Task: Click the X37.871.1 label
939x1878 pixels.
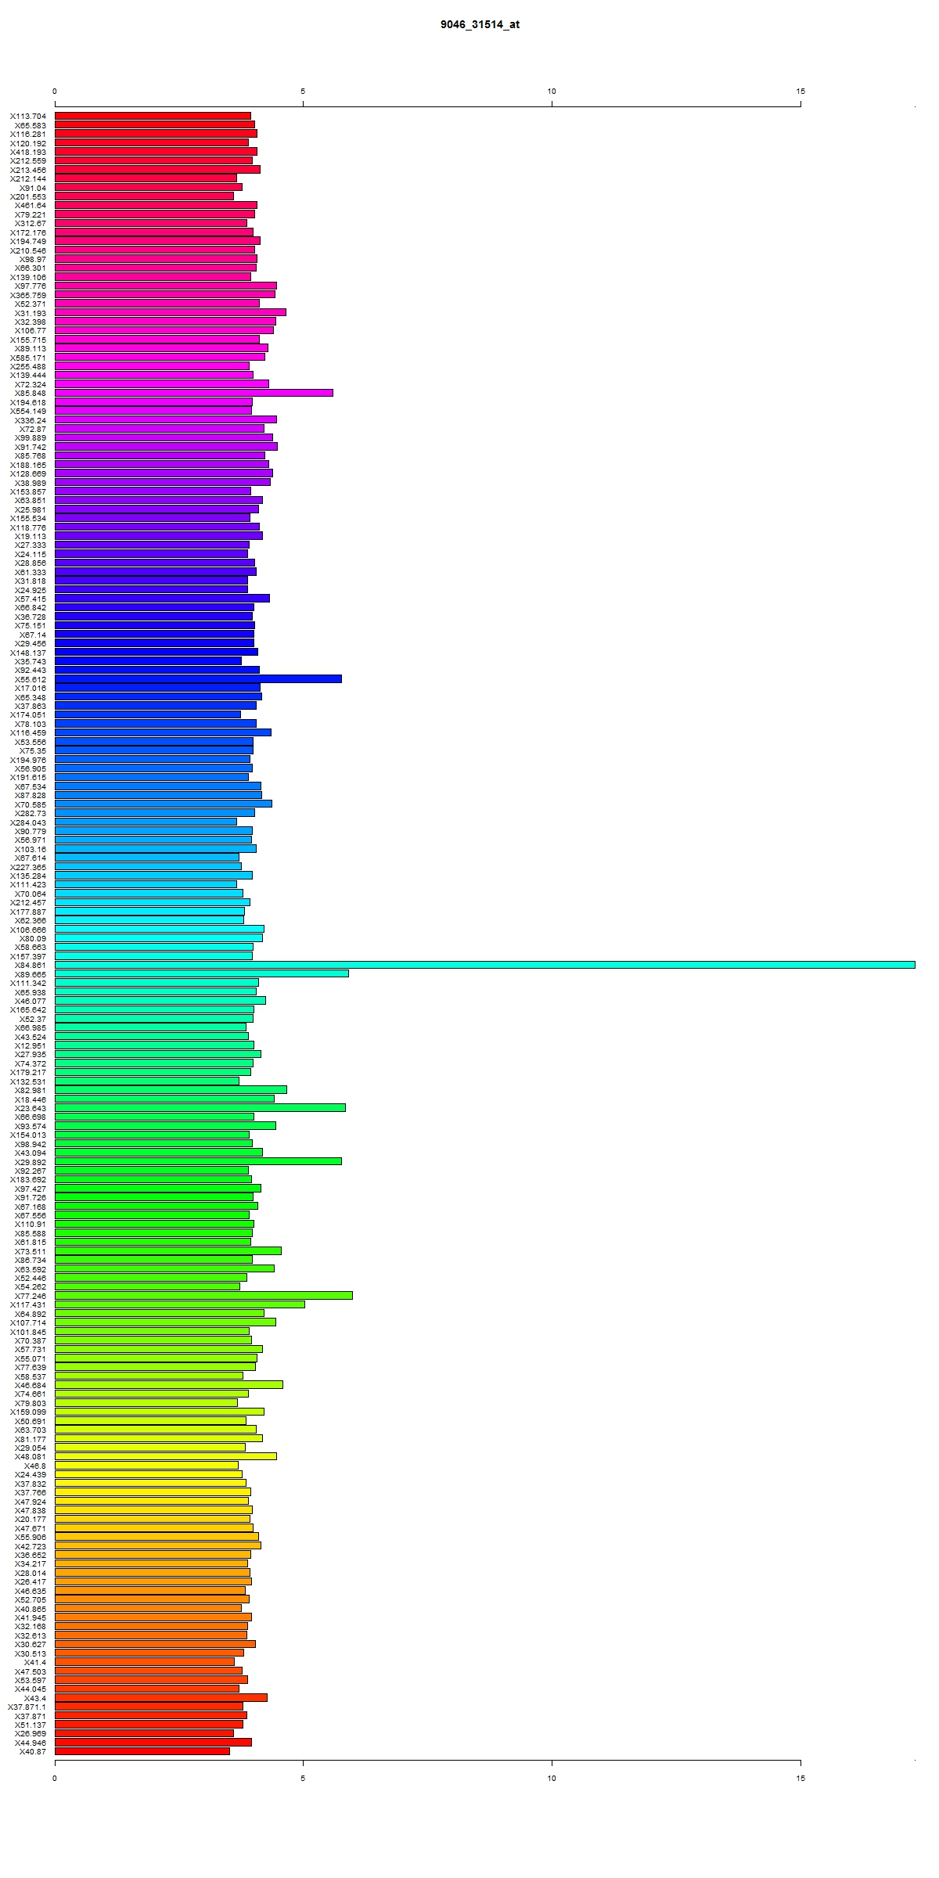Action: [x=27, y=1707]
